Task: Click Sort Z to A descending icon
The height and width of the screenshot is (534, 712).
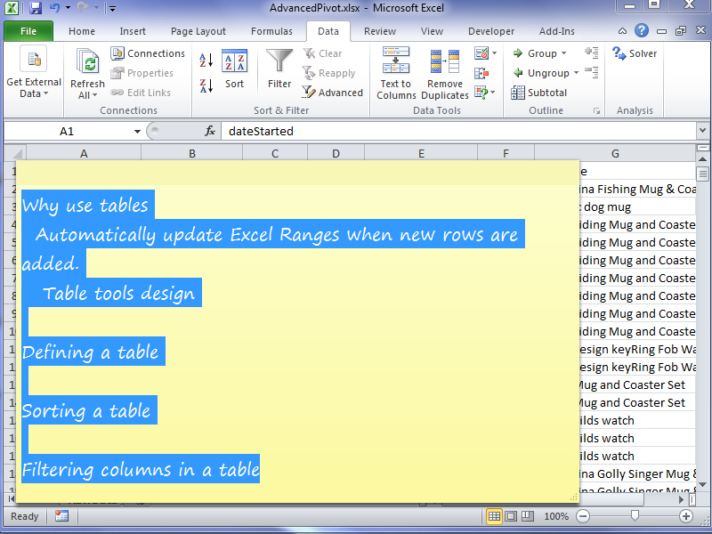Action: click(206, 85)
